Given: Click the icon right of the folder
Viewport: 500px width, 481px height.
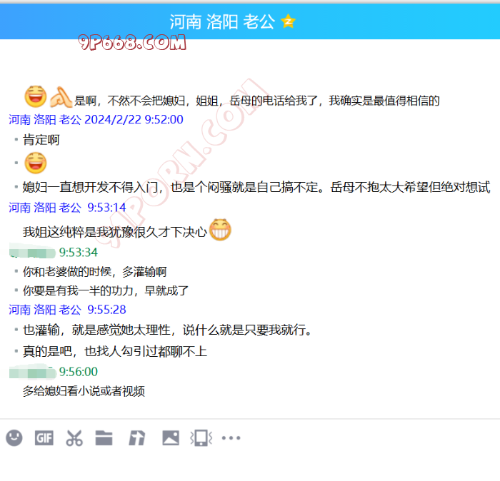Looking at the screenshot, I should 136,437.
